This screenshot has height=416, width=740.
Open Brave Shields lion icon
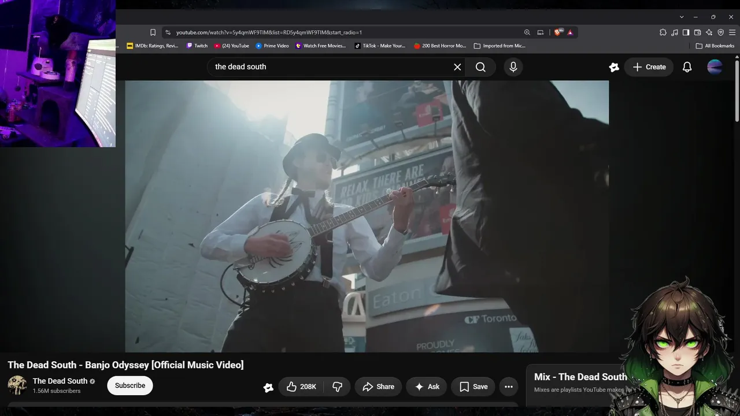[557, 32]
